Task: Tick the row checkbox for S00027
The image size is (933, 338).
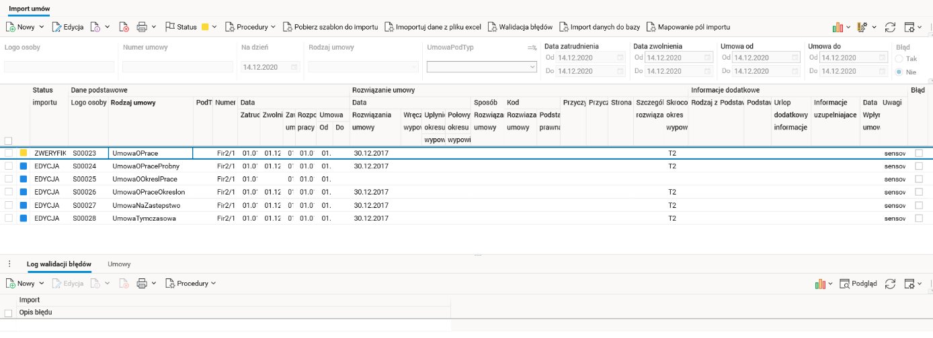Action: click(x=8, y=205)
